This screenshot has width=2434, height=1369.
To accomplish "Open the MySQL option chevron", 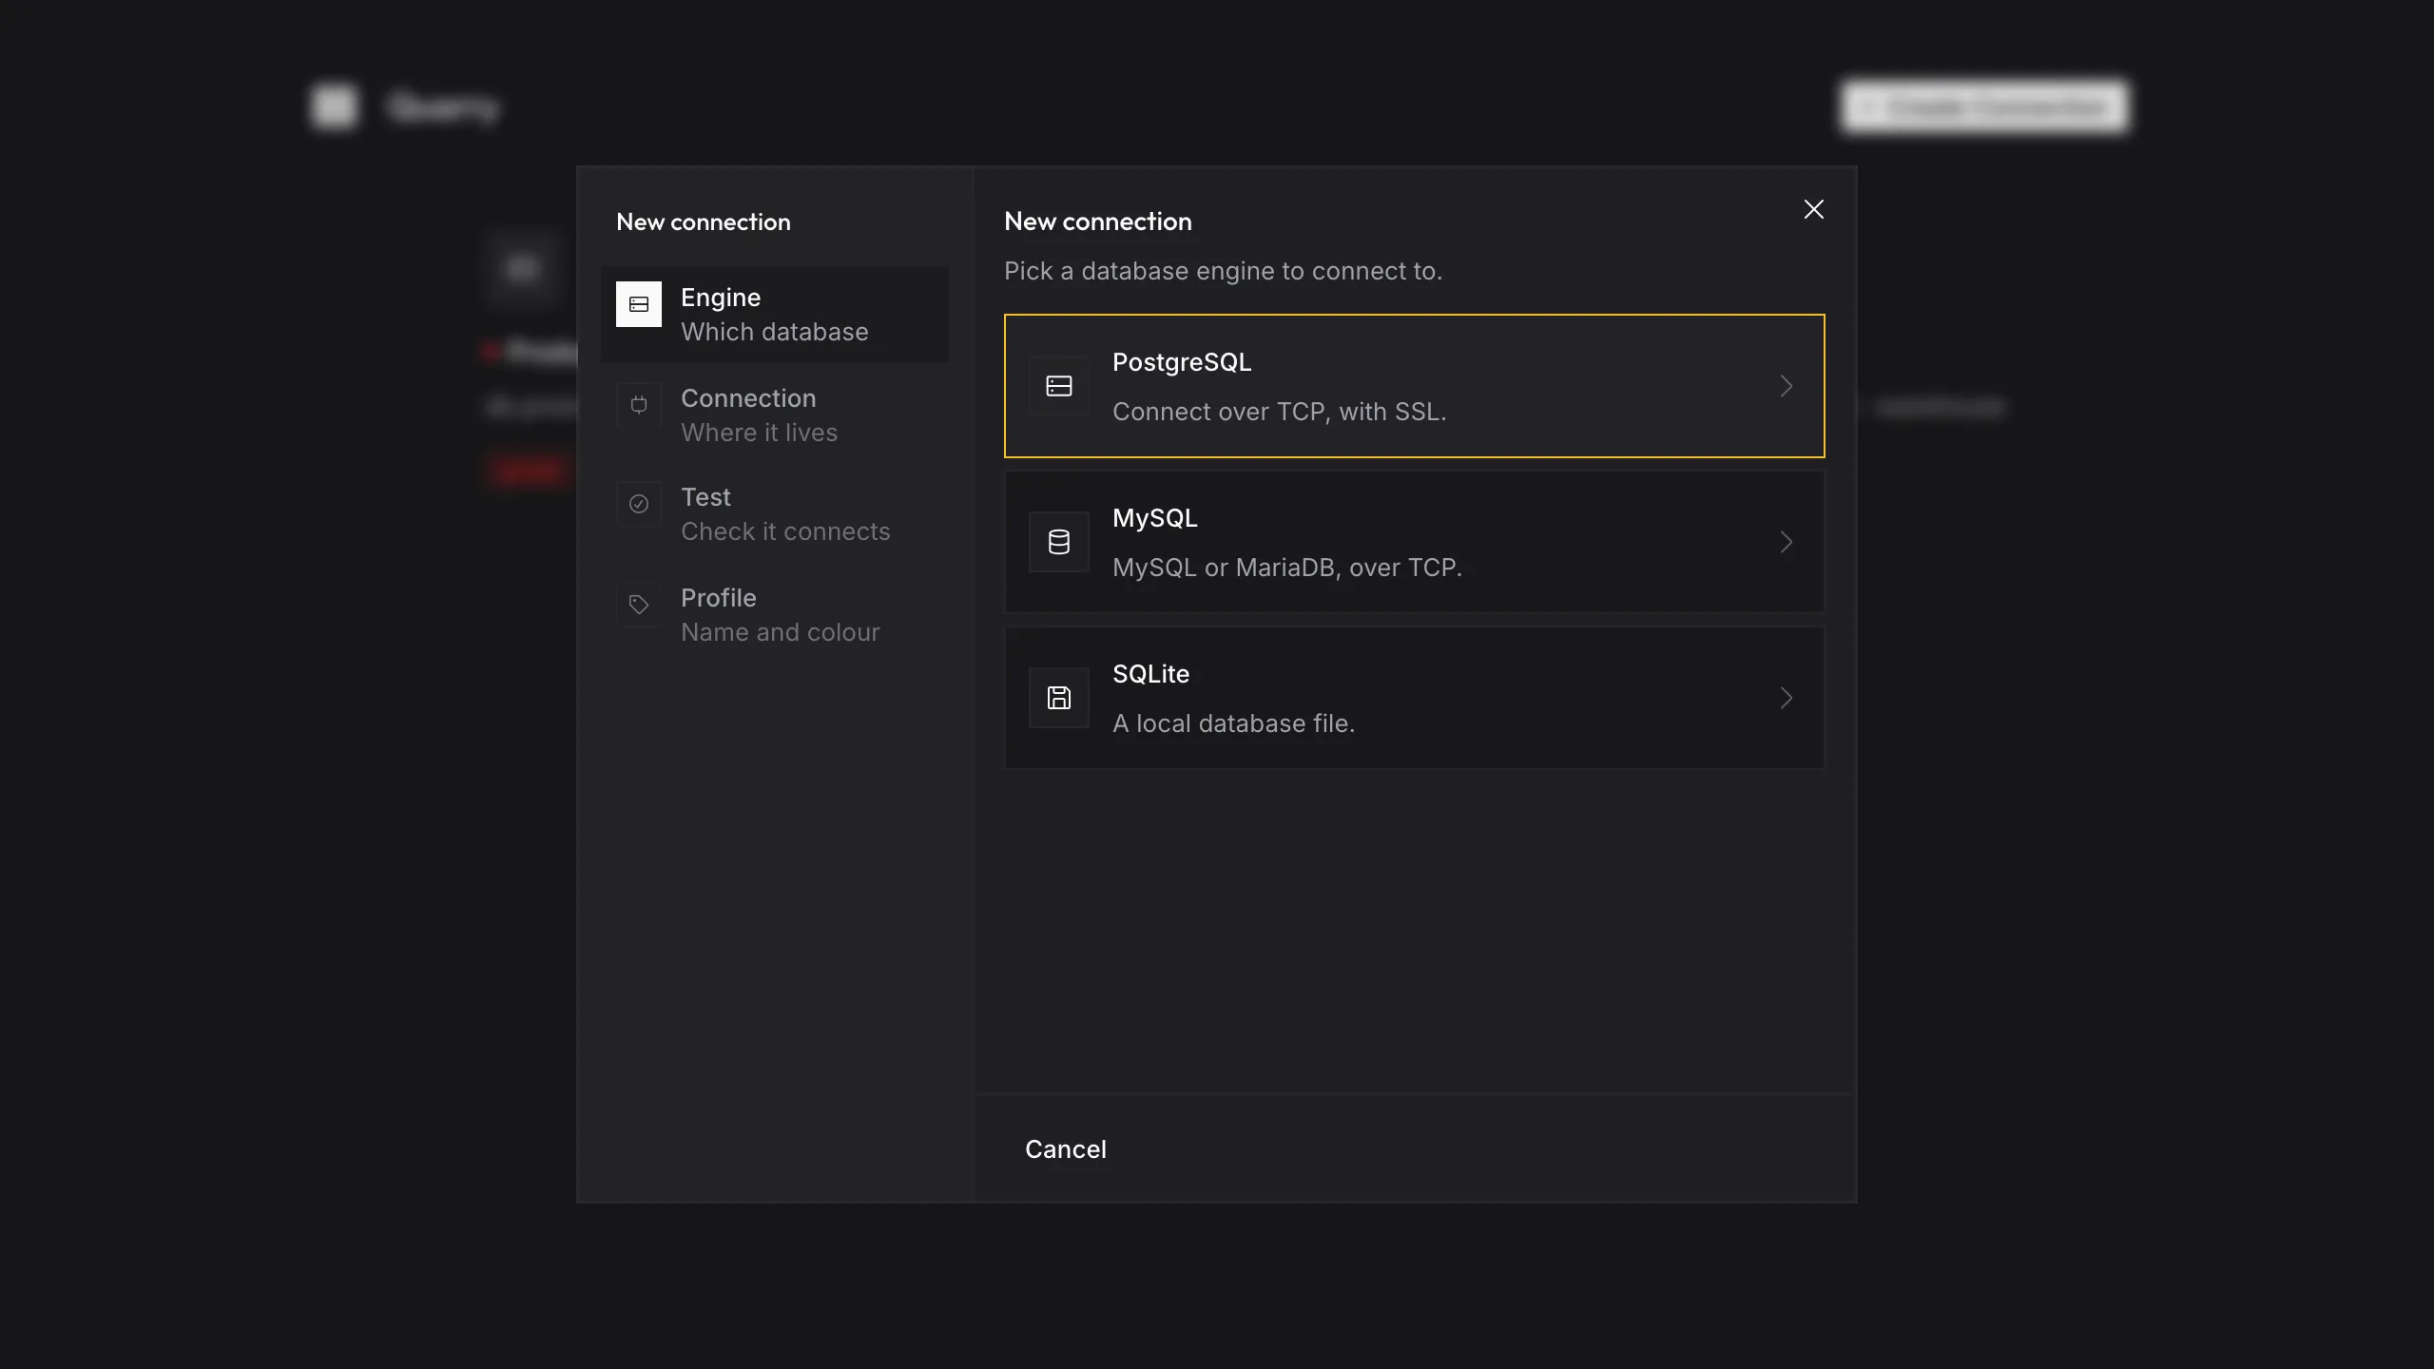I will click(x=1786, y=542).
